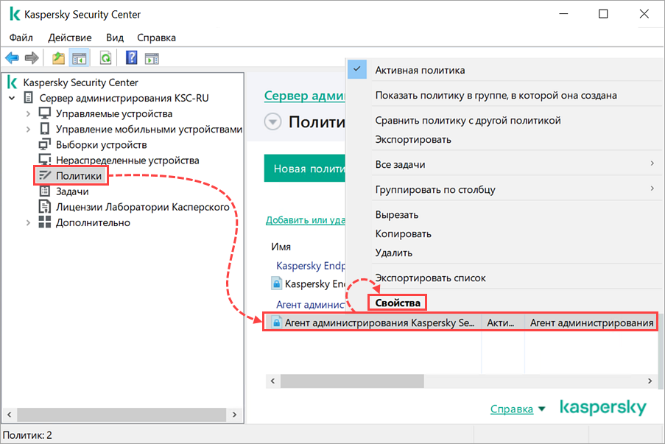Viewport: 665px width, 444px height.
Task: Open the Вид menu
Action: click(x=115, y=38)
